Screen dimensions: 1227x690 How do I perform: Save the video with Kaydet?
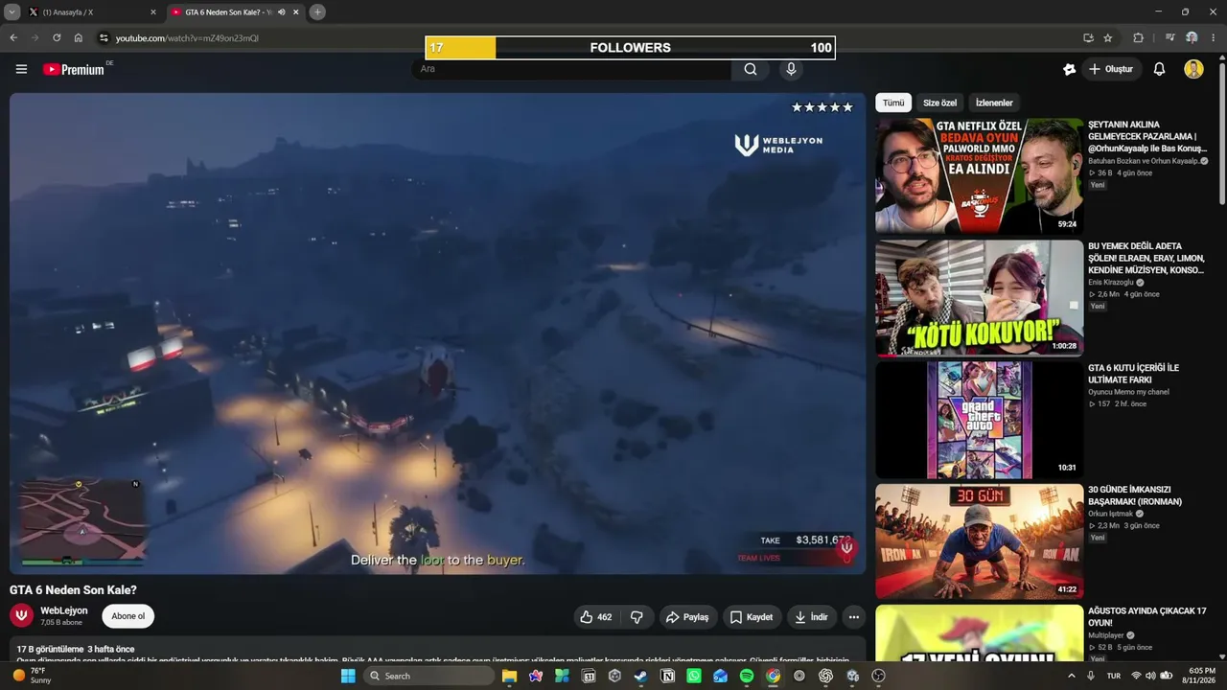[x=752, y=617]
